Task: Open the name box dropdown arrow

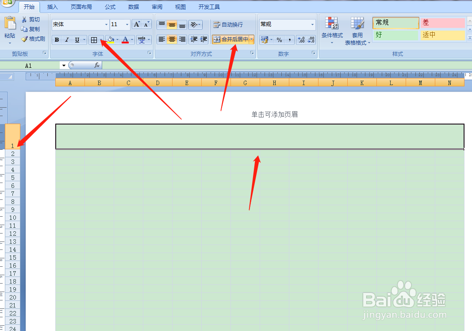Action: (x=64, y=66)
